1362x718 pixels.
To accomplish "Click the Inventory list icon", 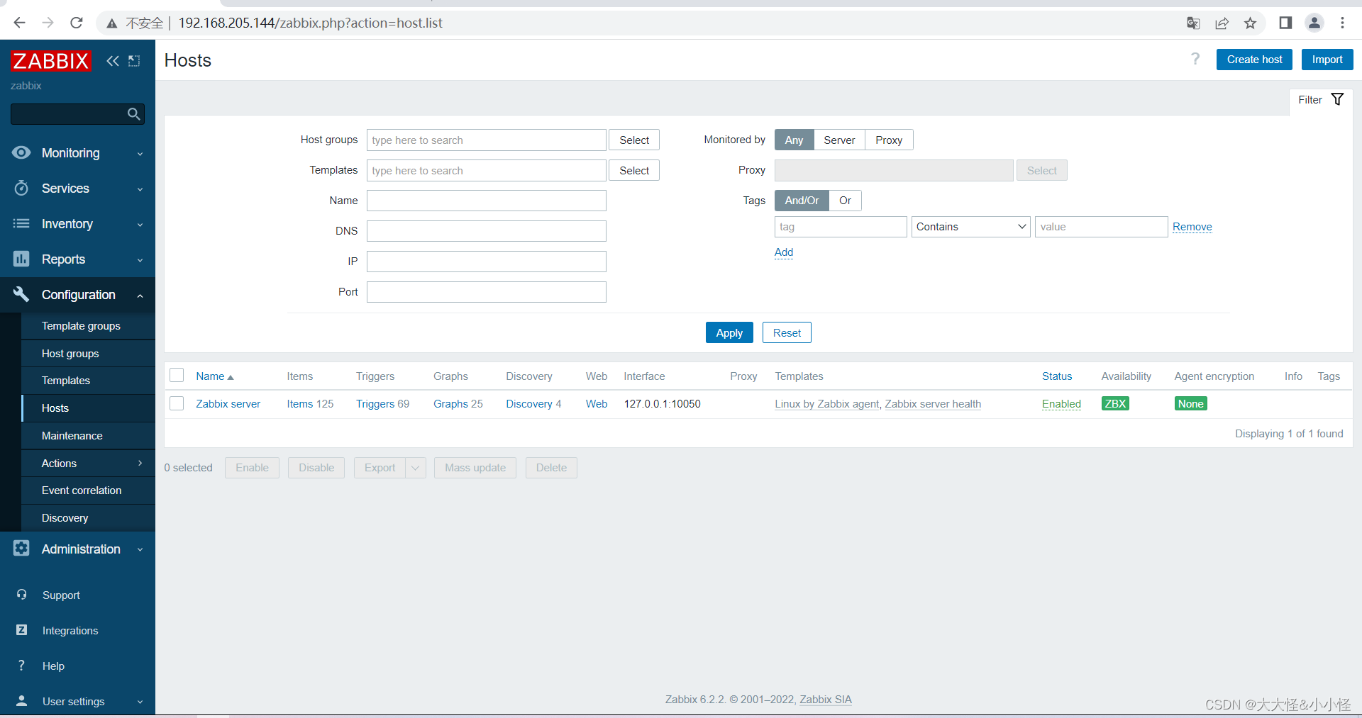I will click(21, 223).
